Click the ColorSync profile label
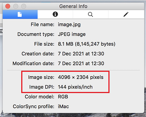 tap(34, 106)
